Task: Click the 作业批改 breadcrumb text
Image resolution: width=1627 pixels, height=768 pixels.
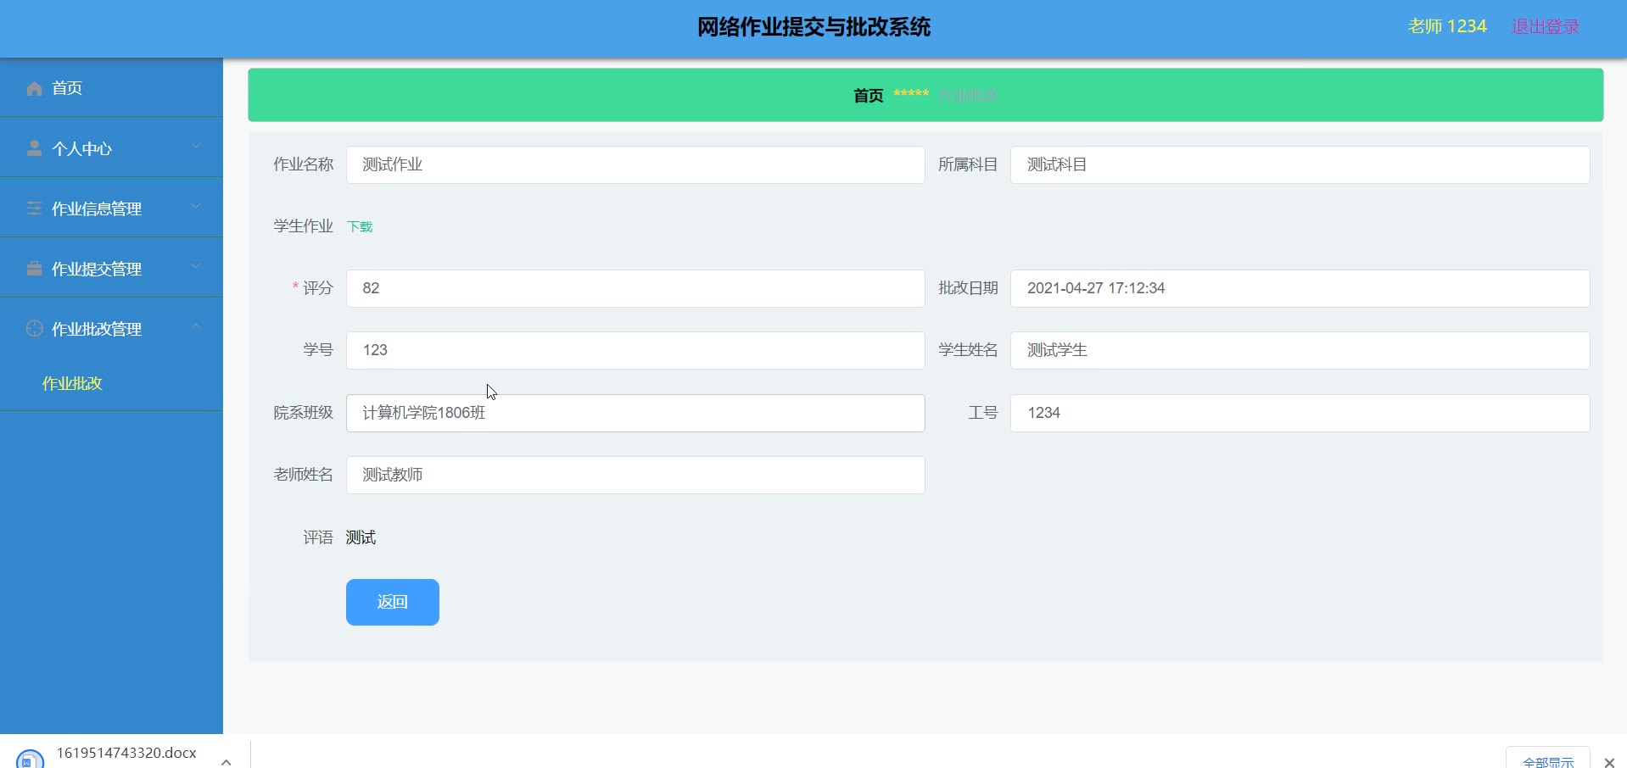Action: point(968,96)
